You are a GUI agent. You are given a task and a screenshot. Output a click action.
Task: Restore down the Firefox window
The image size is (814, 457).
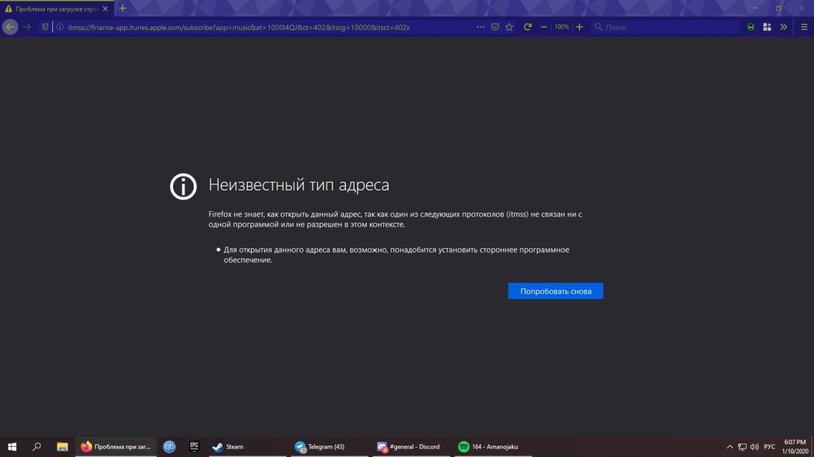(779, 8)
